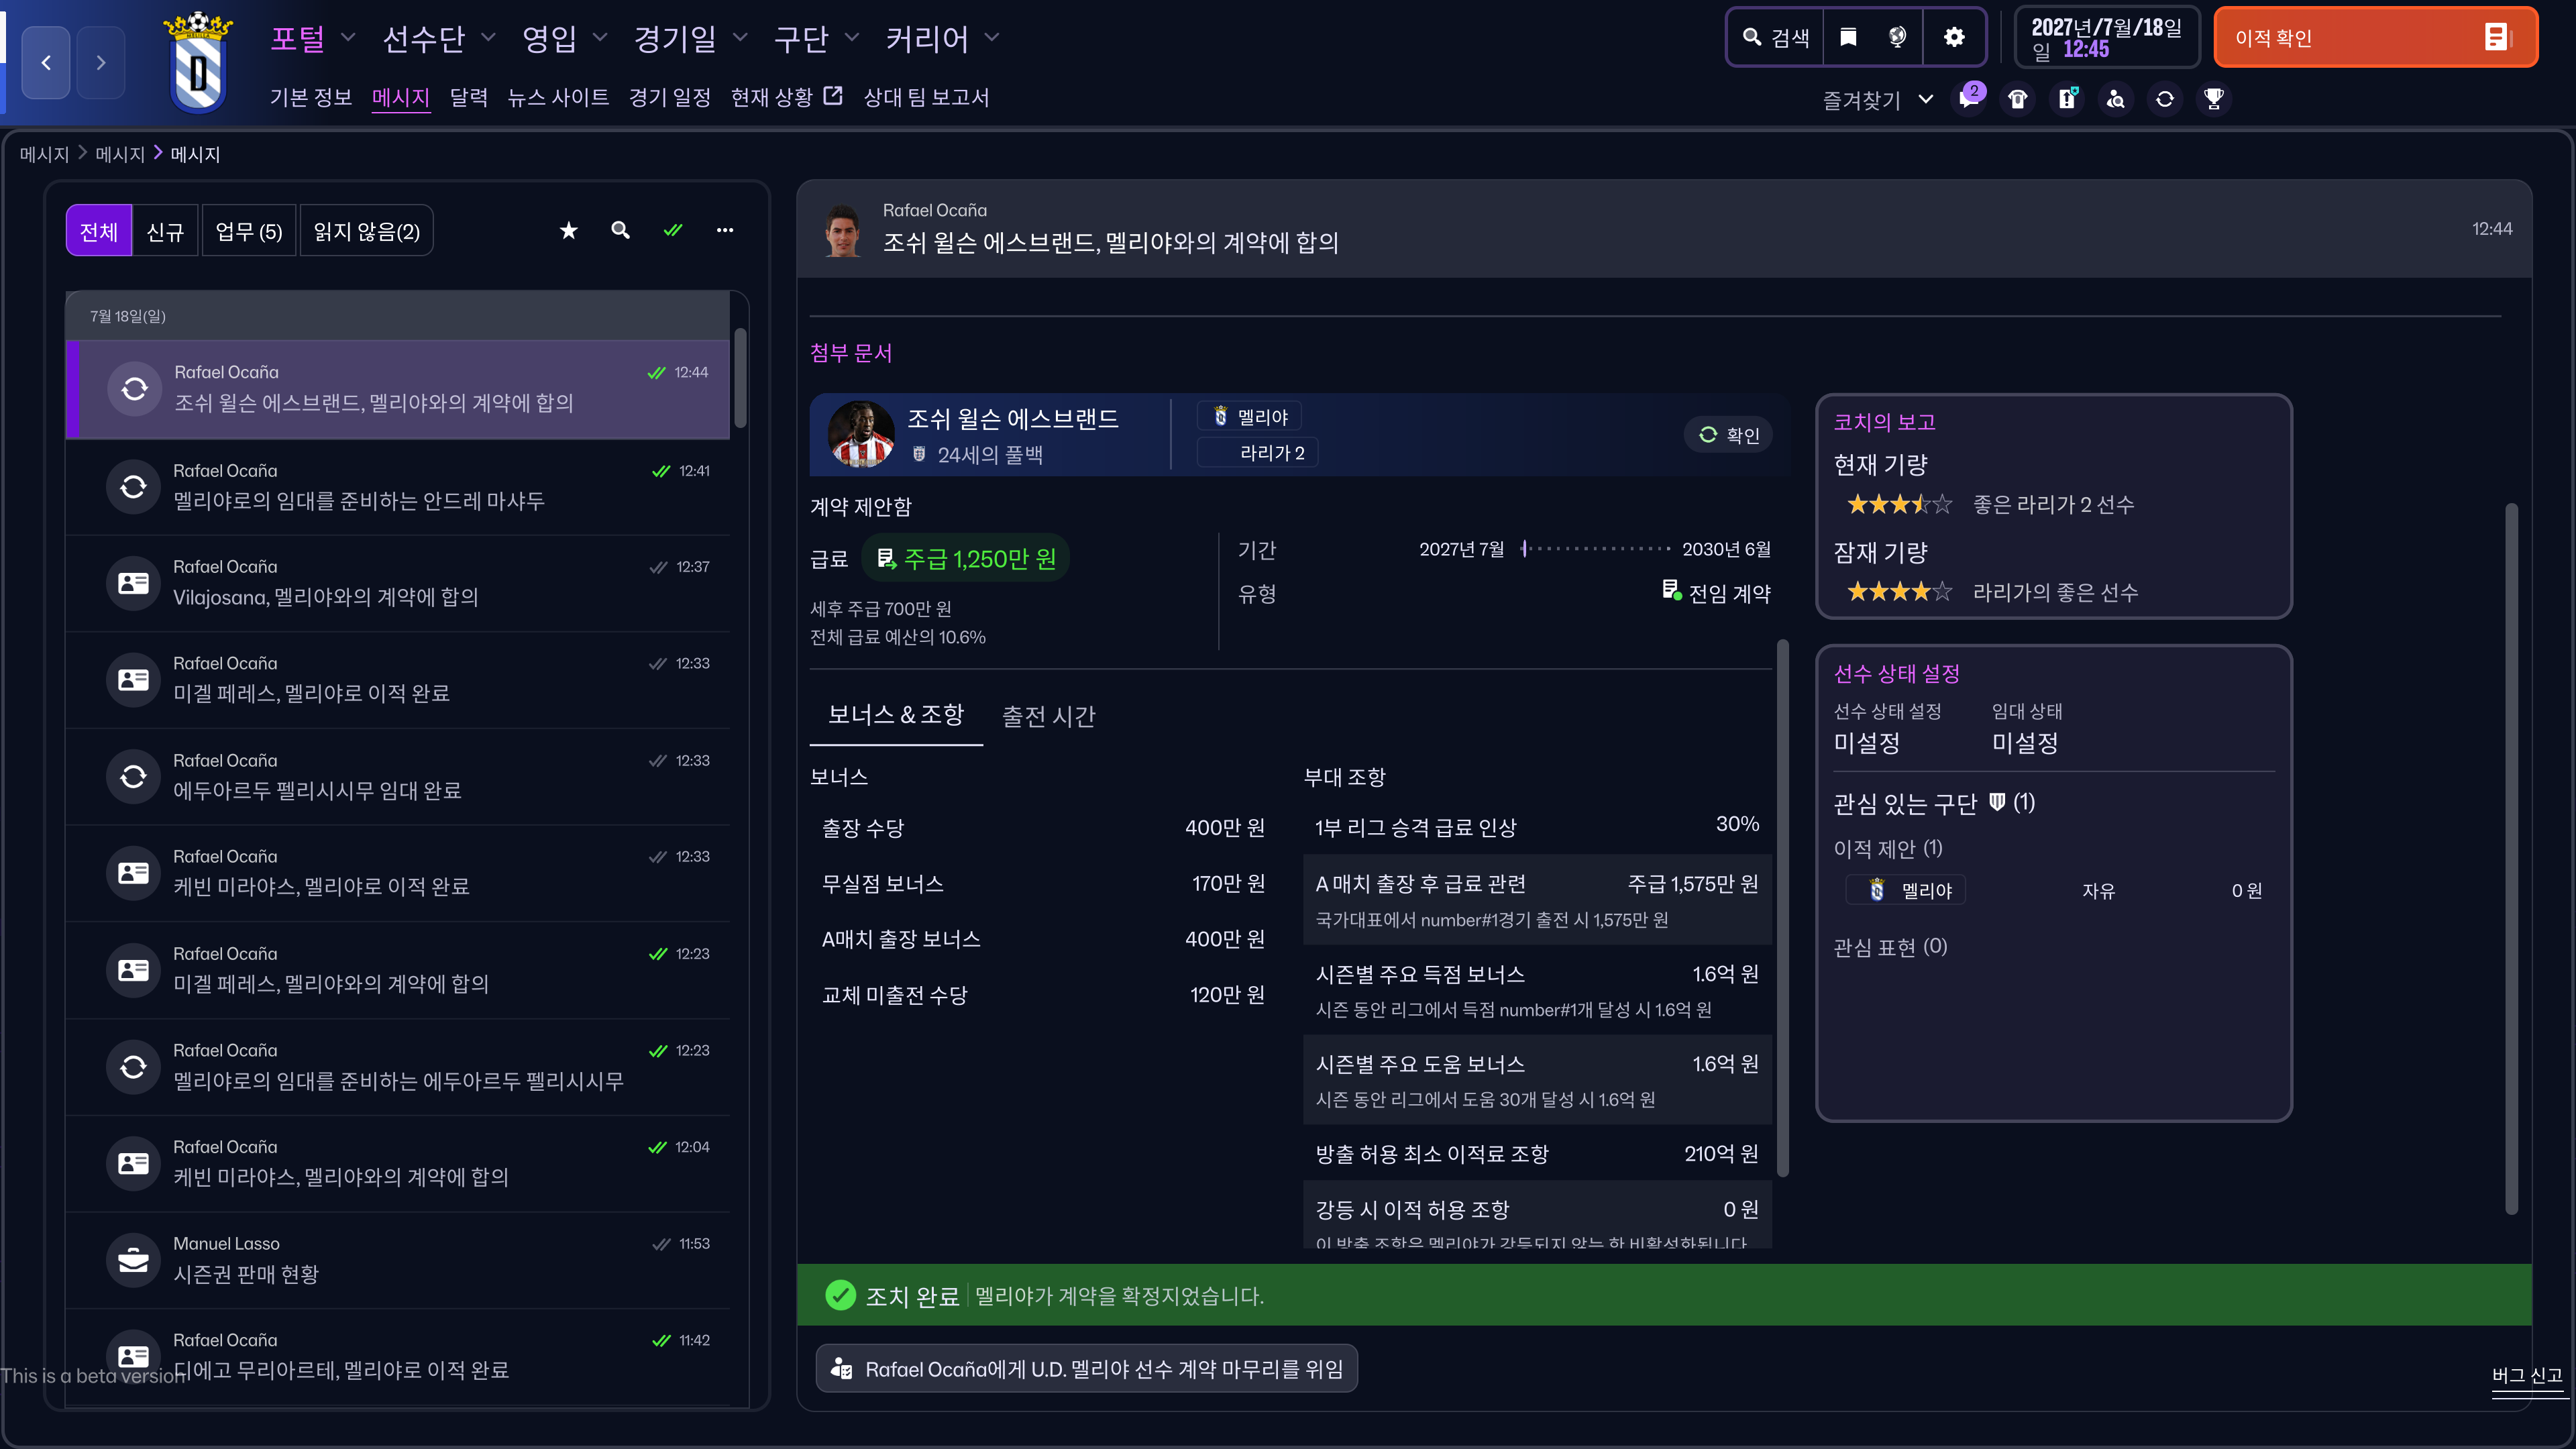Open the inbox three-dots more options
The width and height of the screenshot is (2576, 1449).
[725, 231]
